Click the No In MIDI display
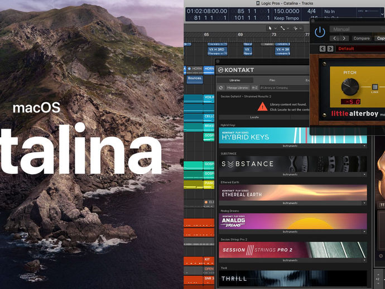385x289 pixels. click(329, 11)
